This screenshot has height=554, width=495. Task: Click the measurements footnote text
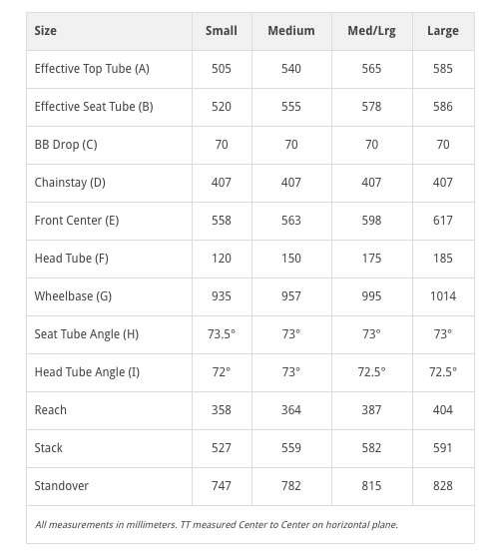tap(217, 525)
